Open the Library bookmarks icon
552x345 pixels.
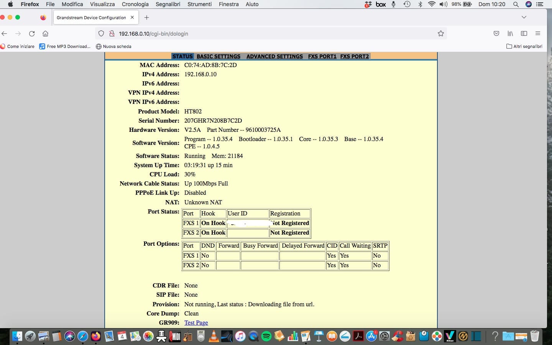(510, 34)
